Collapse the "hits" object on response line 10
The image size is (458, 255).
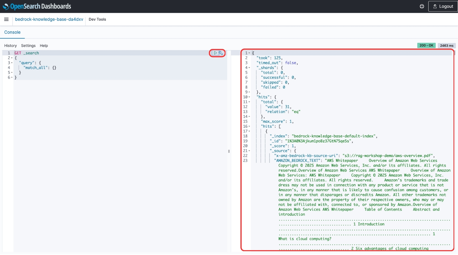249,97
